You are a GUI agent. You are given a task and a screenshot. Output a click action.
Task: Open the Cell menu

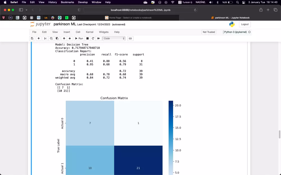tap(78, 32)
